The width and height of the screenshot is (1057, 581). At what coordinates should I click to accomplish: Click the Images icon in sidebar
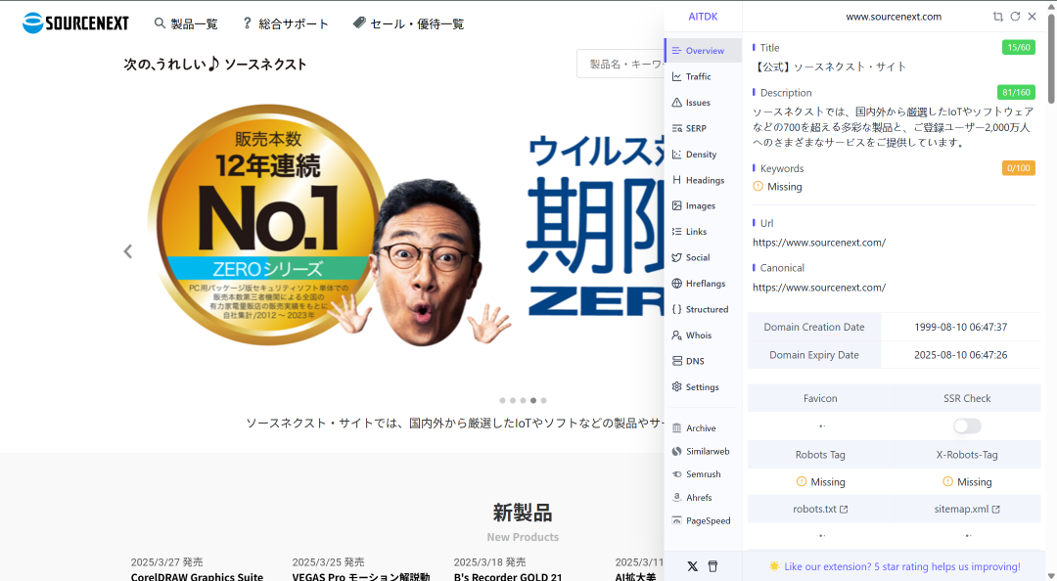tap(677, 205)
